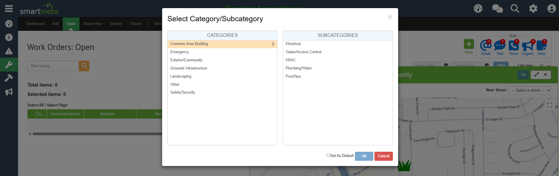The width and height of the screenshot is (559, 176).
Task: Open the hamburger menu icon
Action: click(9, 9)
